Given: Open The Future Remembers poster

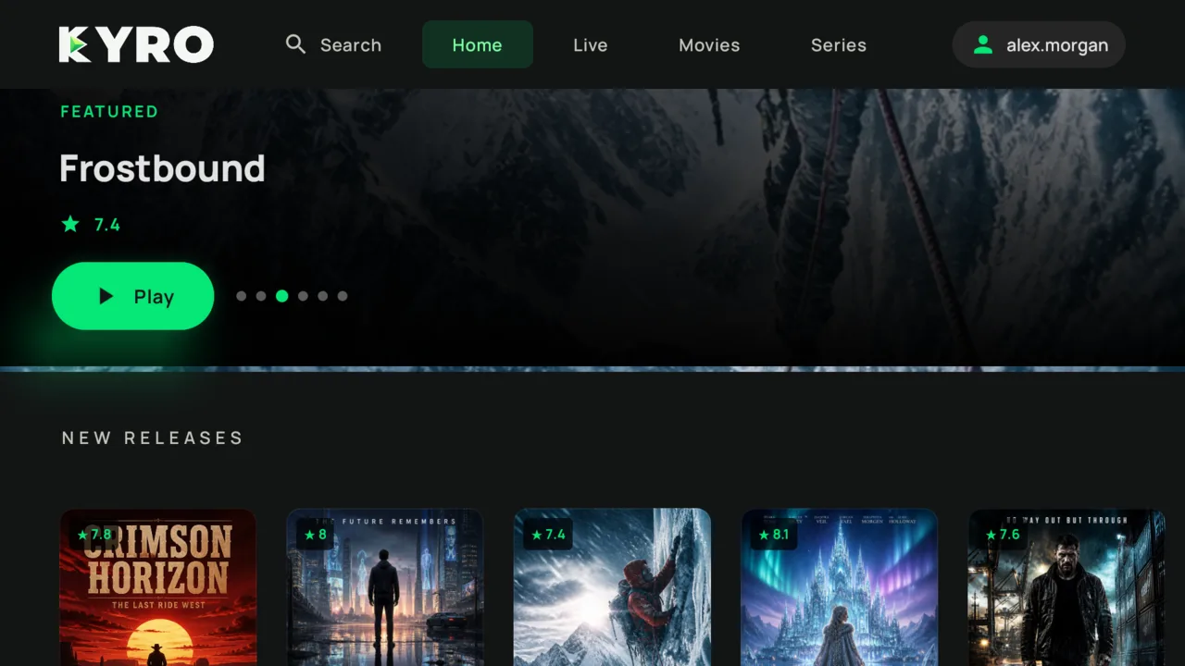Looking at the screenshot, I should [385, 587].
